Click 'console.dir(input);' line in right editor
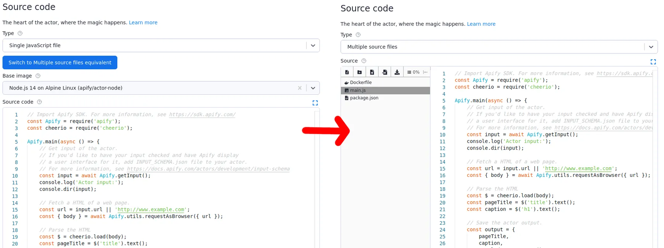Viewport: 664px width, 248px height. tap(495, 148)
